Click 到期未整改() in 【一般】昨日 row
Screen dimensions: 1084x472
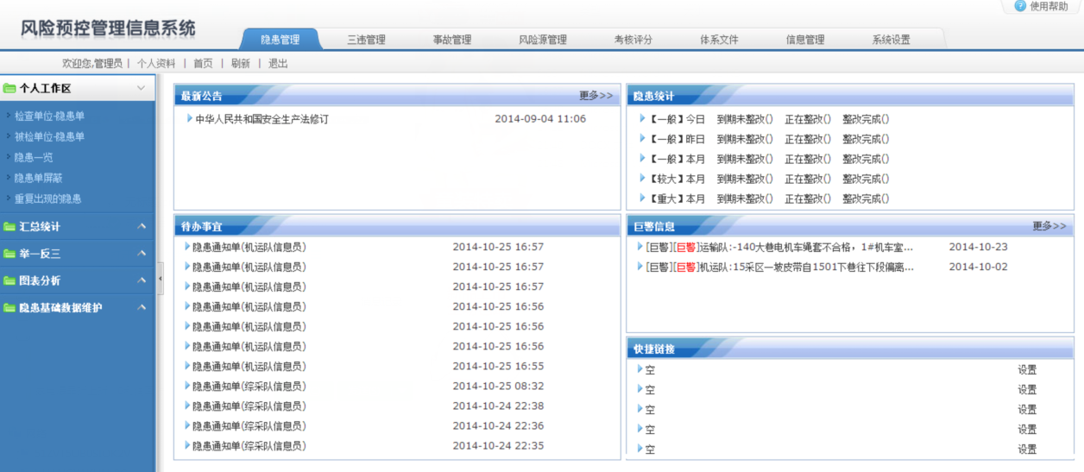[x=745, y=139]
